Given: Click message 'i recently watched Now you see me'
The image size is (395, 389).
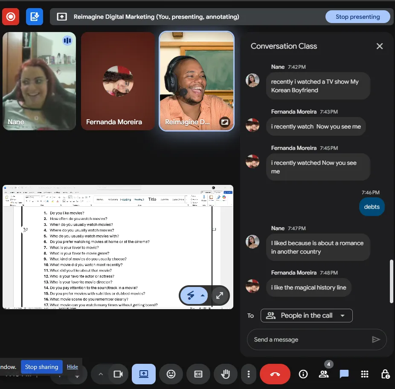Looking at the screenshot, I should tap(318, 167).
